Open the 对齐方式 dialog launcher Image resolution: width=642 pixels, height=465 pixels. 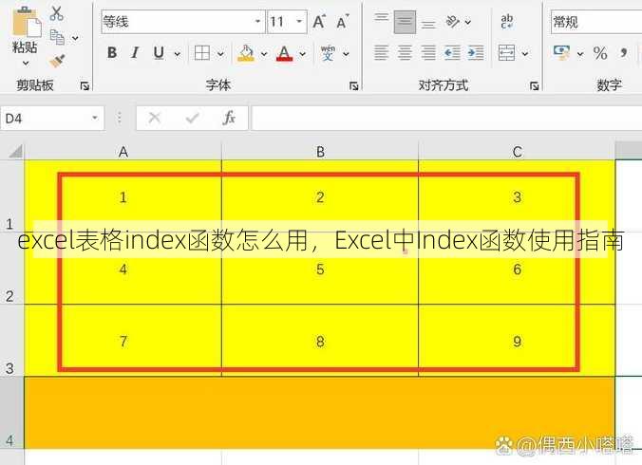(x=534, y=85)
